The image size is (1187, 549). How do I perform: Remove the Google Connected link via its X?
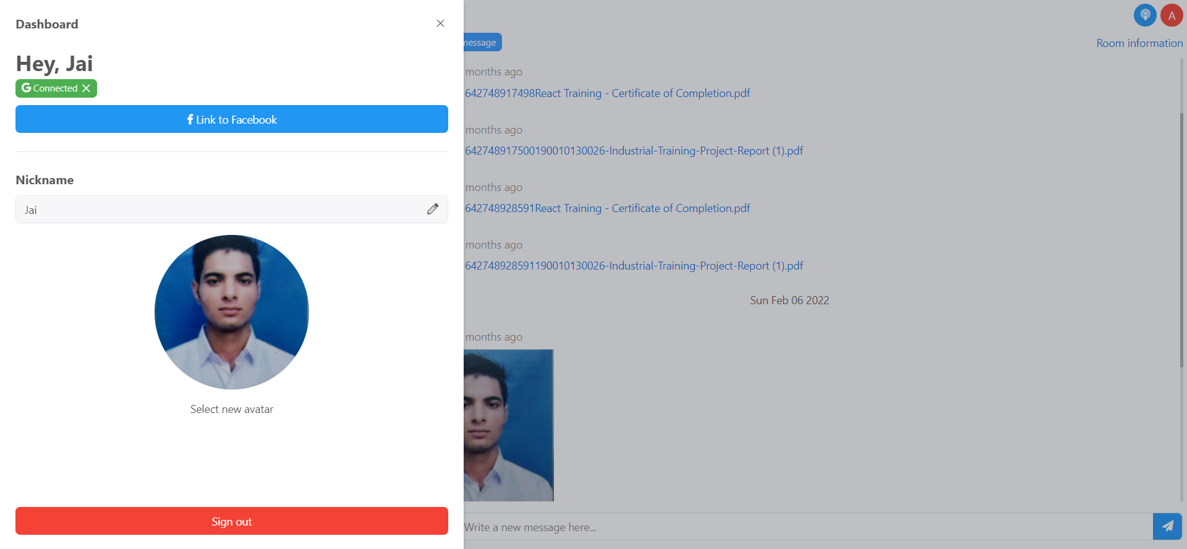pyautogui.click(x=87, y=88)
